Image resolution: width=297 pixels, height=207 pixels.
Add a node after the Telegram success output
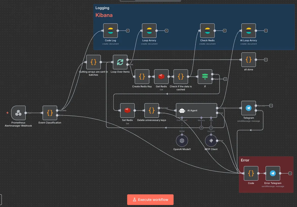click(x=271, y=106)
